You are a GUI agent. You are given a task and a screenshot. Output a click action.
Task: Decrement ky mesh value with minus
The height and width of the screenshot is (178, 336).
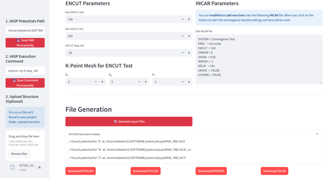(x=139, y=82)
